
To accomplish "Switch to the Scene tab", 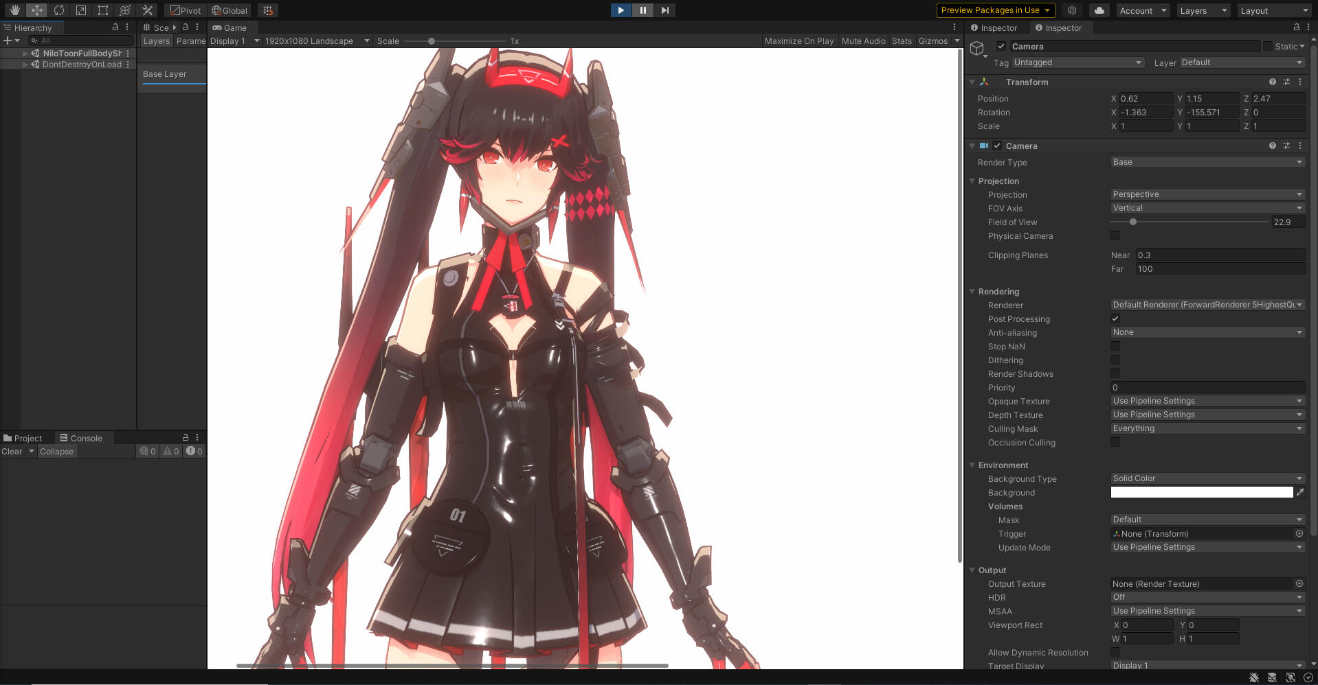I will [157, 27].
